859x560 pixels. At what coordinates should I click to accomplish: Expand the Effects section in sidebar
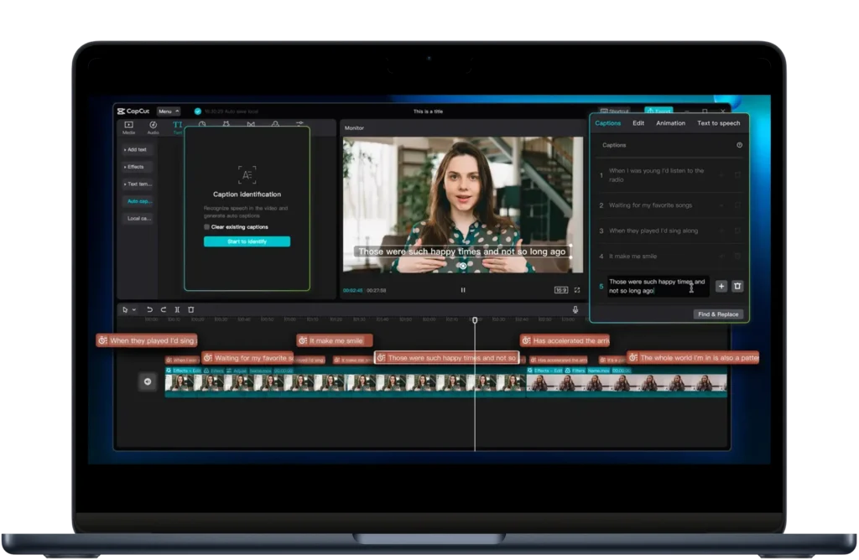pyautogui.click(x=135, y=167)
